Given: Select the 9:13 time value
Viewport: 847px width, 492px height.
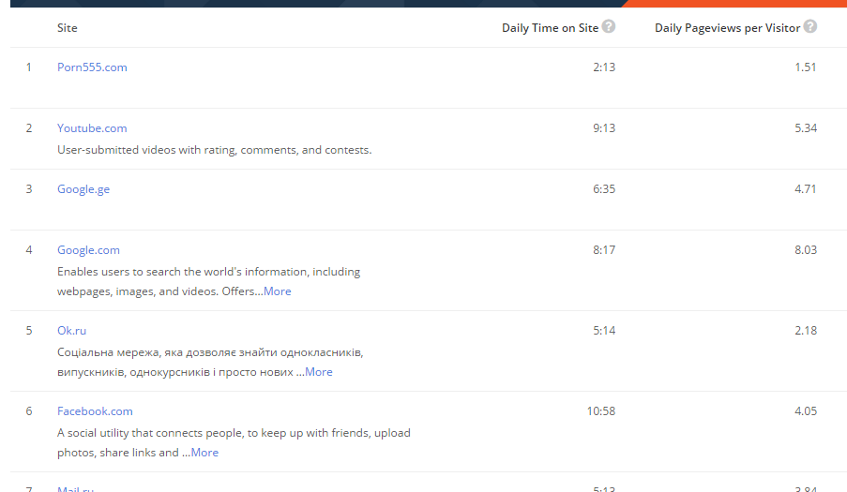Looking at the screenshot, I should [604, 128].
